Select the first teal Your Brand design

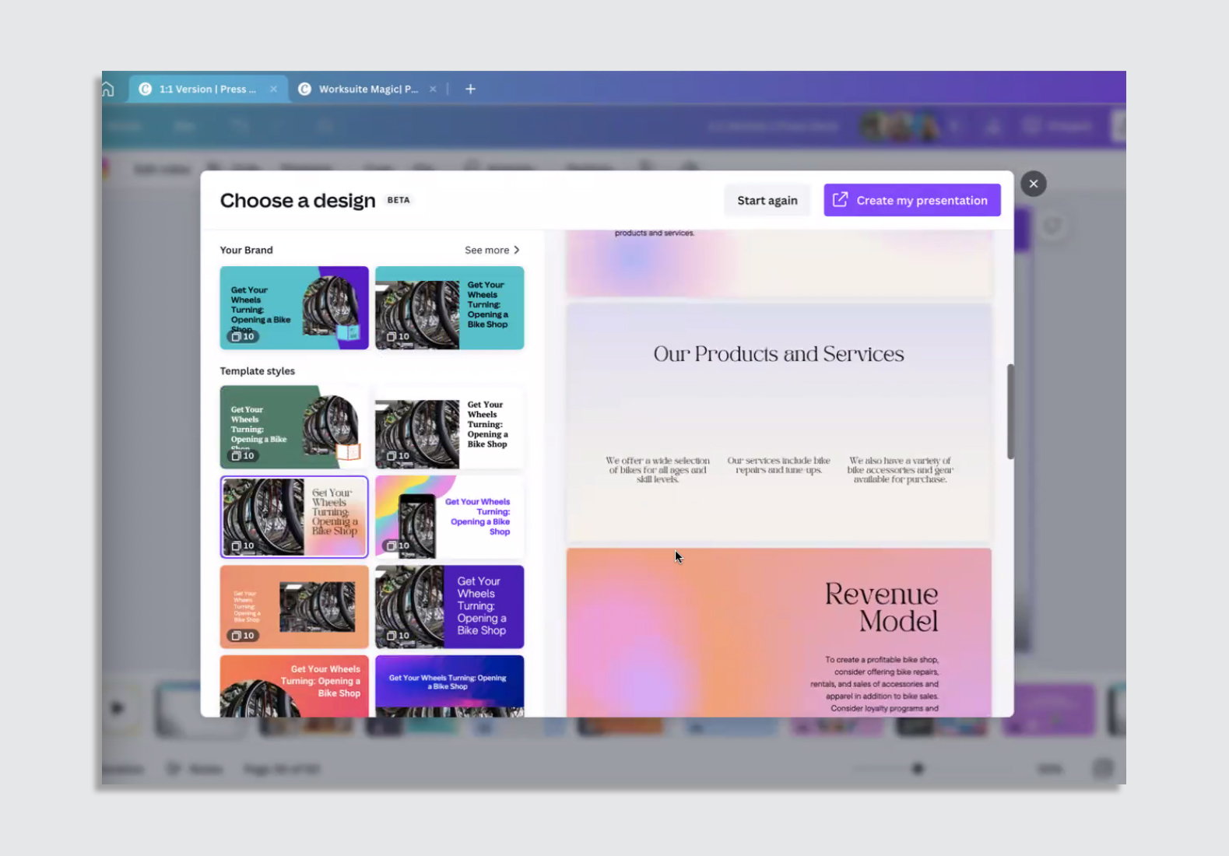pyautogui.click(x=294, y=308)
